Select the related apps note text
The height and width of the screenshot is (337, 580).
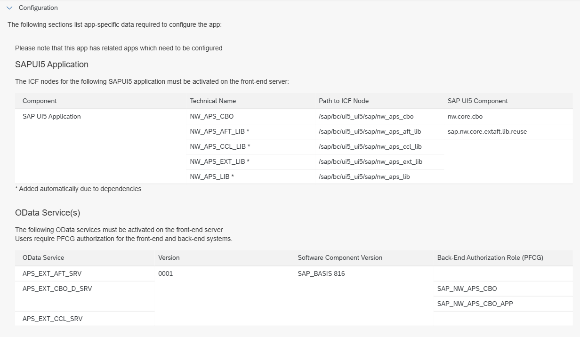[x=119, y=48]
